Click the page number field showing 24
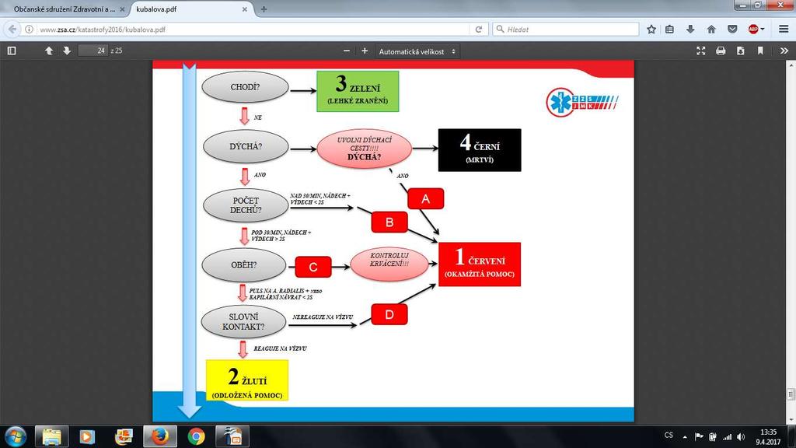 [93, 51]
